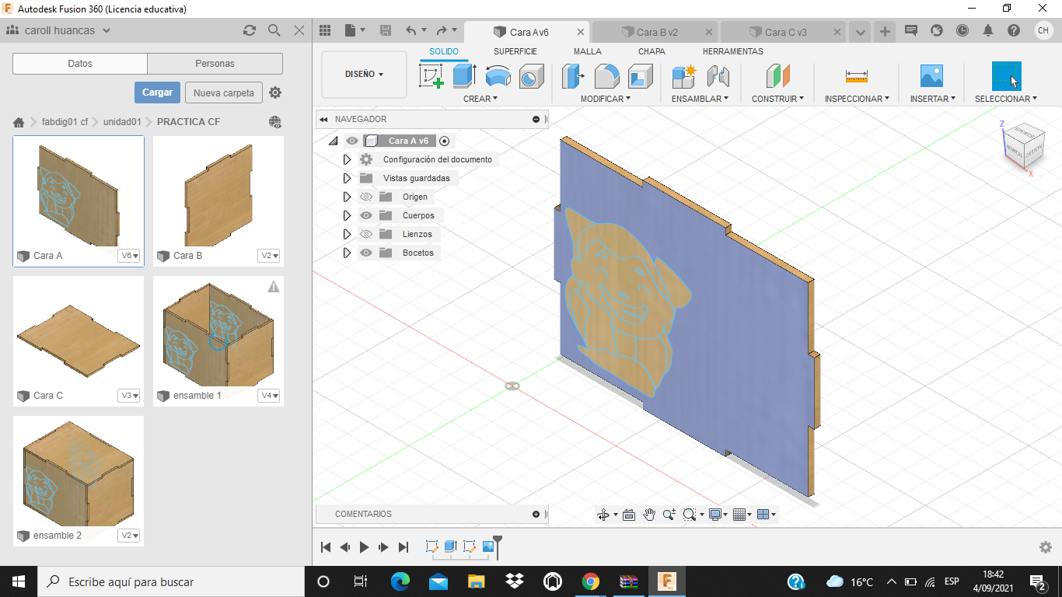Hide the Cuerpos folder
This screenshot has width=1062, height=597.
tap(366, 215)
